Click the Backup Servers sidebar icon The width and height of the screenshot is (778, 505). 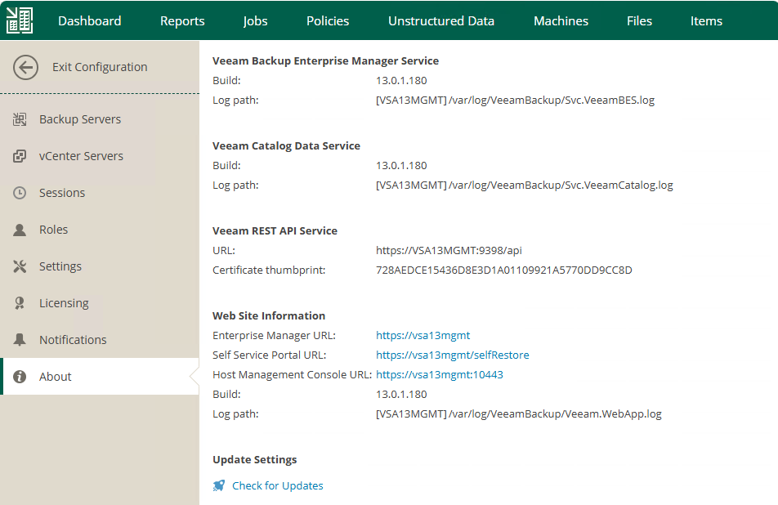point(20,119)
